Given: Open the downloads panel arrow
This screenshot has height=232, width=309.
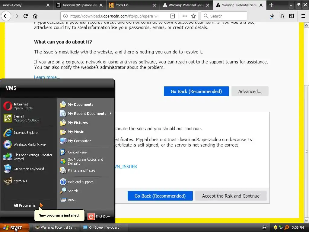Looking at the screenshot, I should [272, 16].
